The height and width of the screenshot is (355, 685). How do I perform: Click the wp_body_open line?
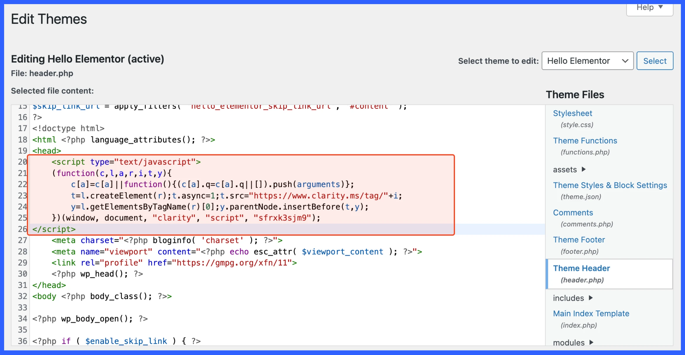tap(90, 319)
